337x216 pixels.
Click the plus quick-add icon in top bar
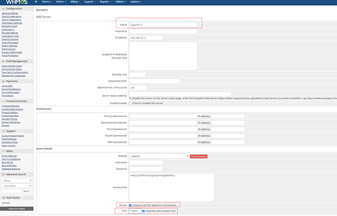pyautogui.click(x=36, y=3)
